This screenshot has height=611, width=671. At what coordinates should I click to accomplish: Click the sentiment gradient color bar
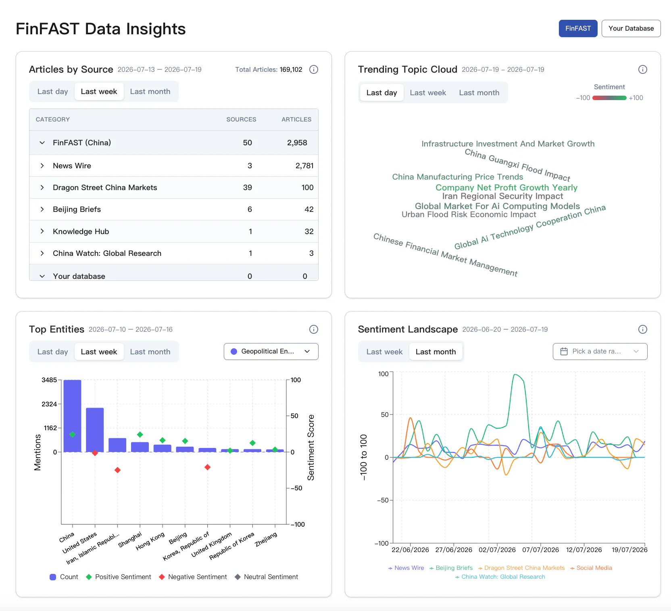pos(609,98)
